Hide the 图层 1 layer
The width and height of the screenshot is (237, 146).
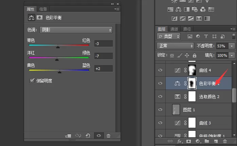point(160,109)
